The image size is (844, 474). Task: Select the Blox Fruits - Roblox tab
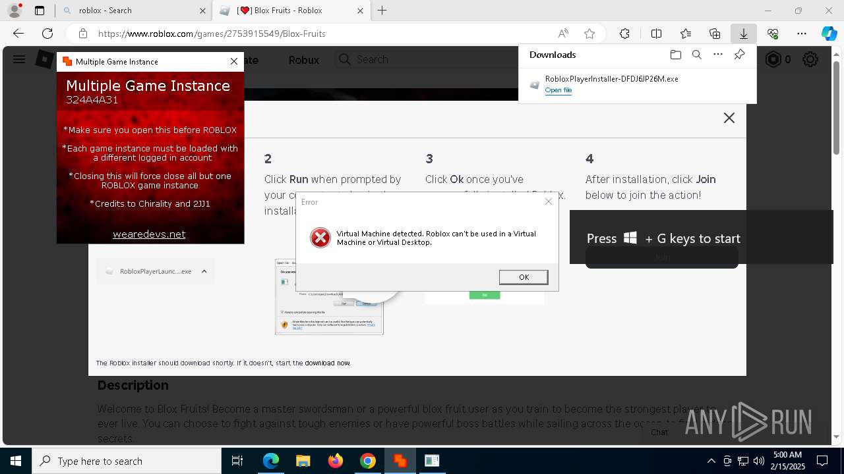291,11
